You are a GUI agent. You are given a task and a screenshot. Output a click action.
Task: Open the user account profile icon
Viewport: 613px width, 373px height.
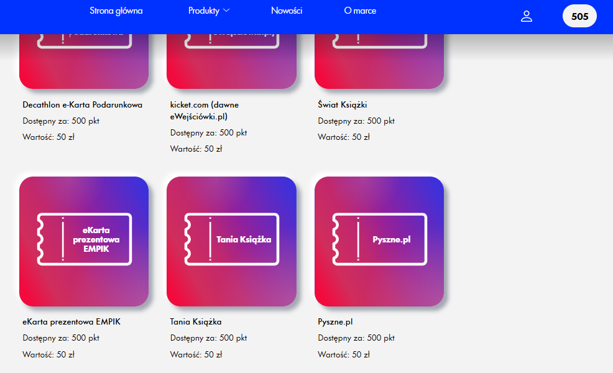[527, 16]
